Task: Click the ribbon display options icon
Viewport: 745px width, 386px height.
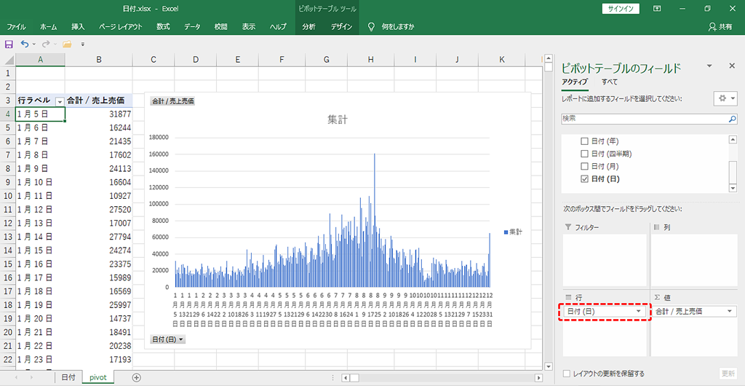Action: (657, 9)
